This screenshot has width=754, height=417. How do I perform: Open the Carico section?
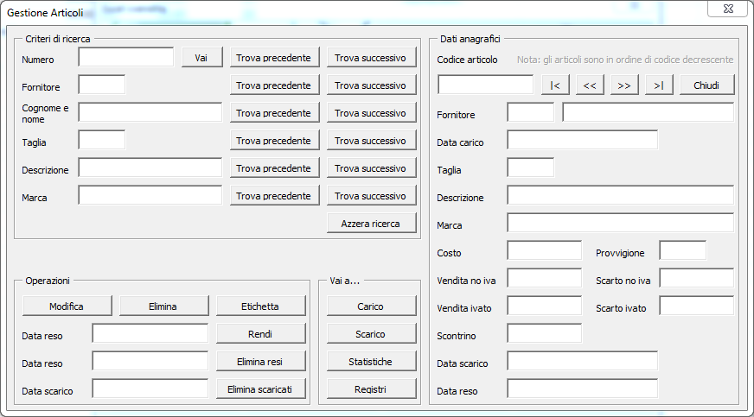(370, 306)
